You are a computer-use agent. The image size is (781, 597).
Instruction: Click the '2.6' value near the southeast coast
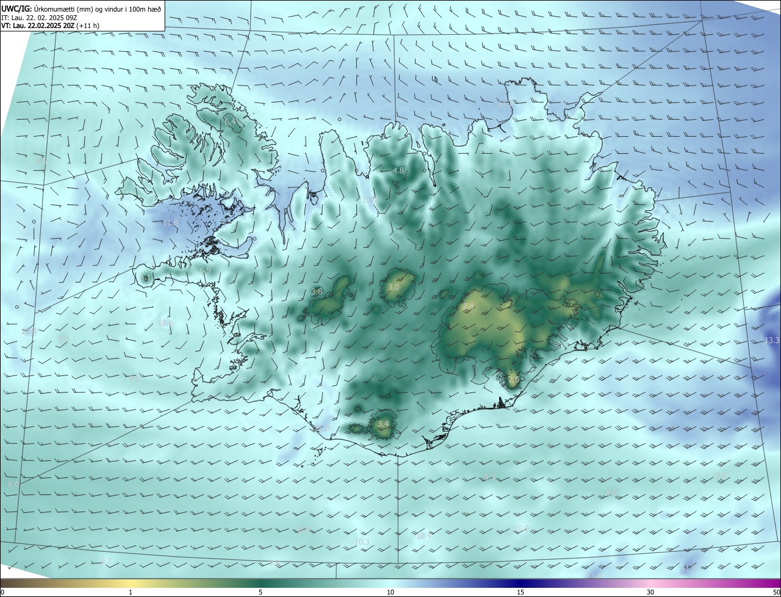[x=513, y=380]
